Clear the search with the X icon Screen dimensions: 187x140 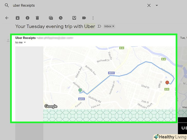point(149,5)
